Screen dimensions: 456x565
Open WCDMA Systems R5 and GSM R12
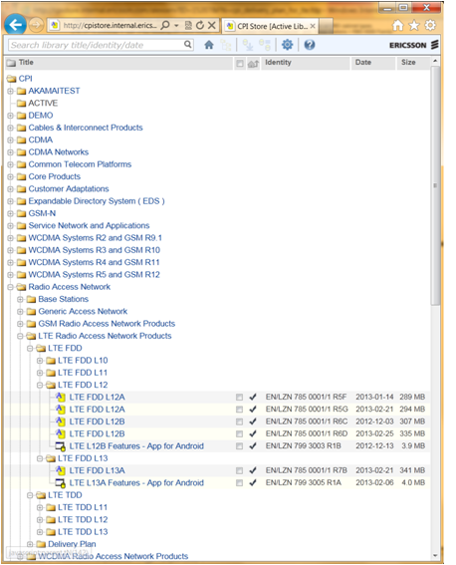tap(94, 275)
